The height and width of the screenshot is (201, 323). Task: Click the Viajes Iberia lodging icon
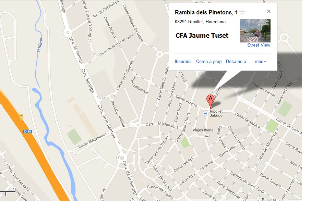(x=207, y=136)
